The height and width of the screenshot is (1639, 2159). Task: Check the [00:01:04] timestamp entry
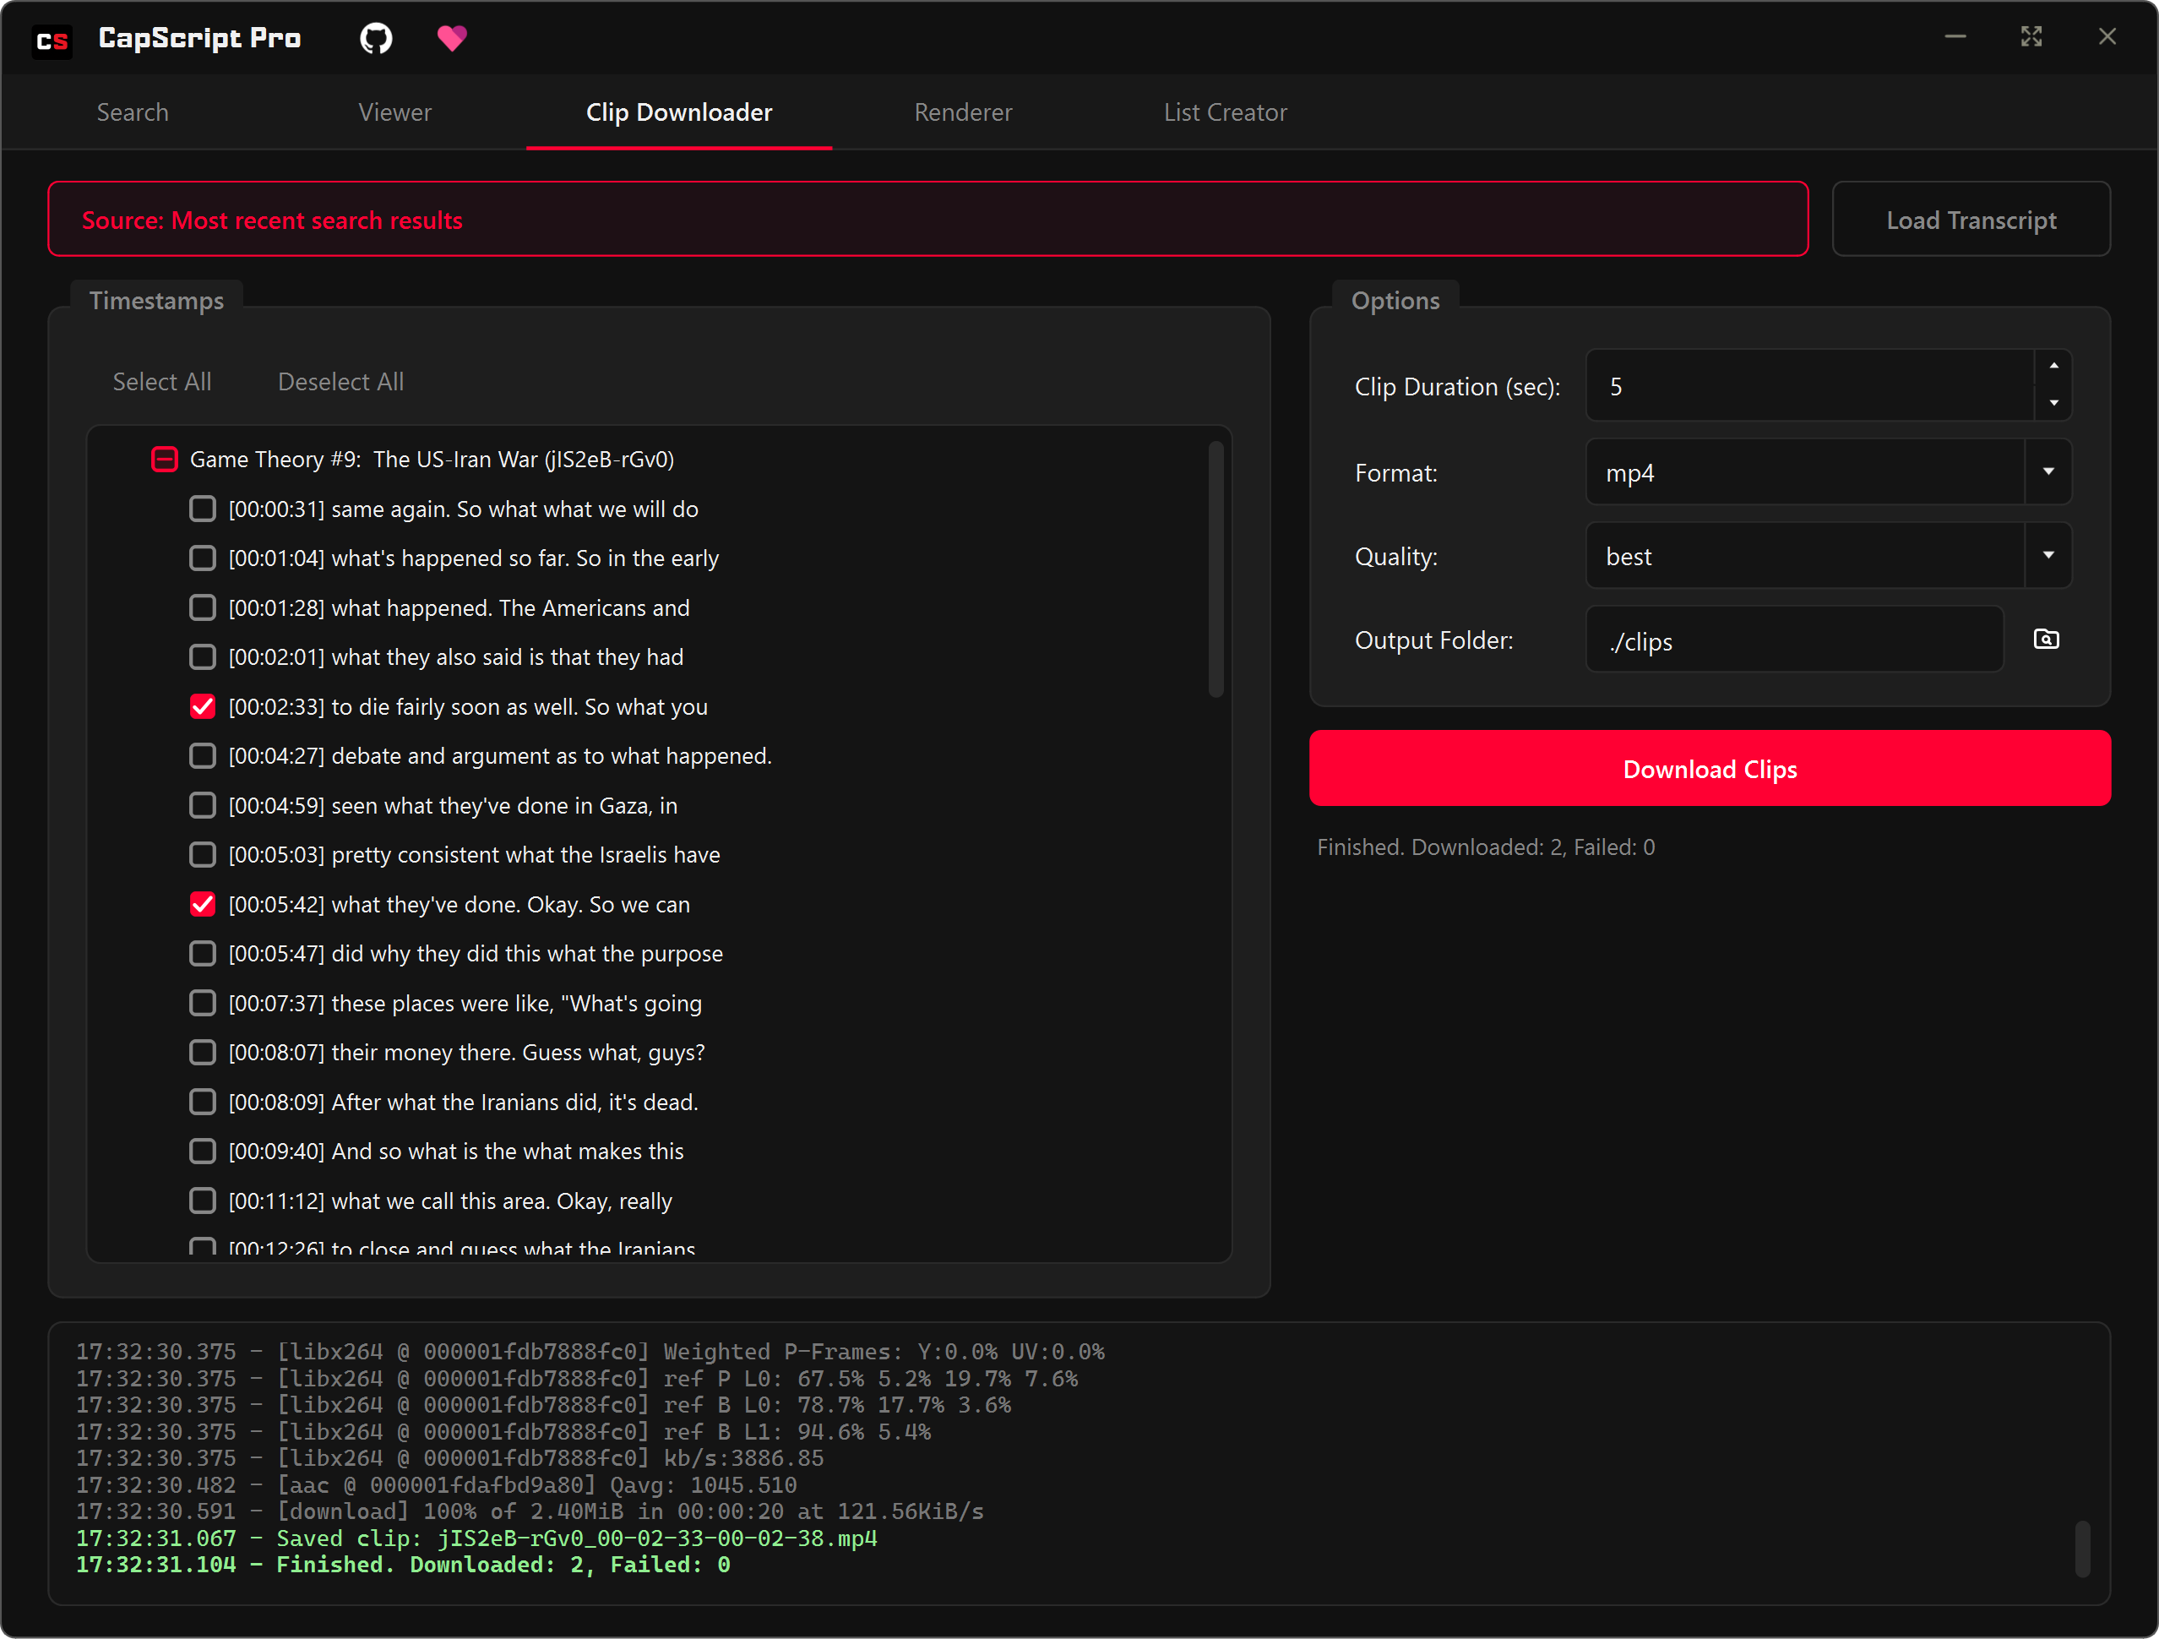click(x=202, y=558)
